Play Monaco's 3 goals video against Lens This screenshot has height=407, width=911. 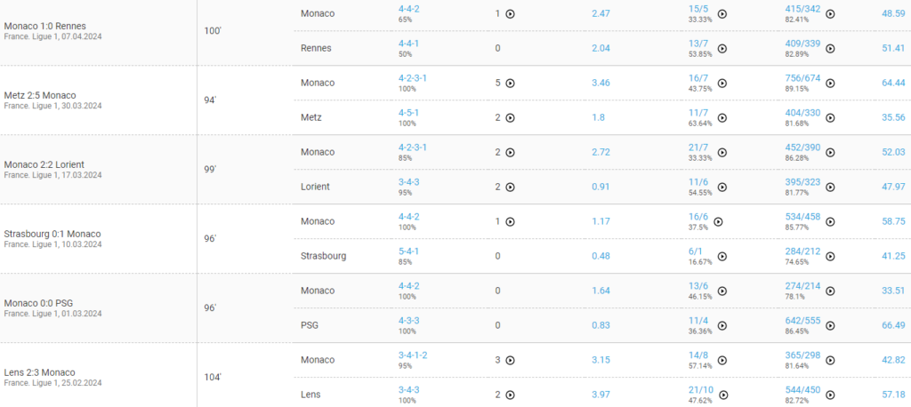tap(510, 360)
